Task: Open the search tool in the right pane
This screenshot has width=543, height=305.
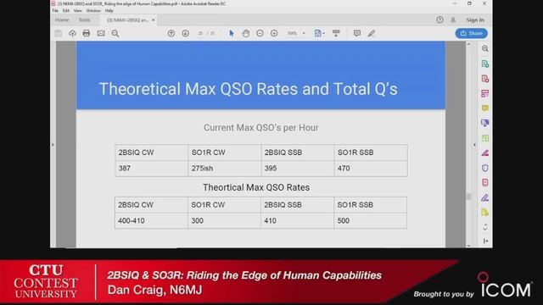Action: point(484,49)
